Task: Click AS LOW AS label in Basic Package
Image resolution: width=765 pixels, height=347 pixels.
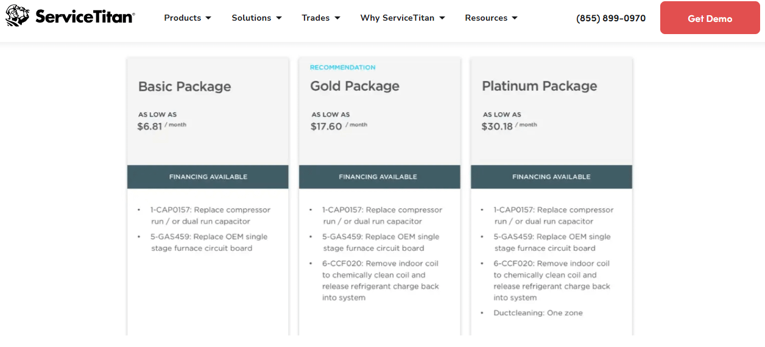Action: (x=157, y=114)
